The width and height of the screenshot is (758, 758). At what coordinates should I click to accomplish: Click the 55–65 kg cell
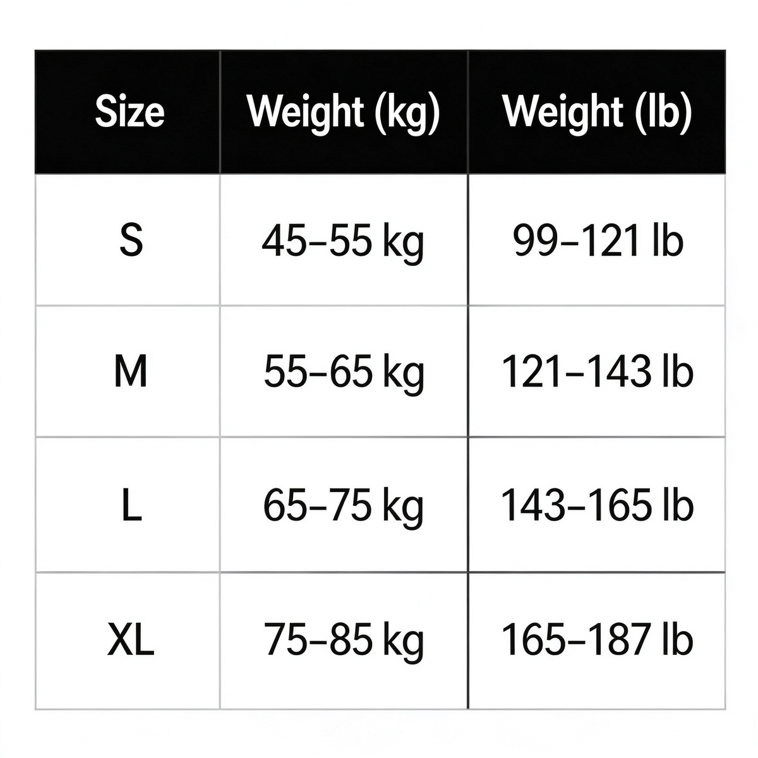click(344, 371)
